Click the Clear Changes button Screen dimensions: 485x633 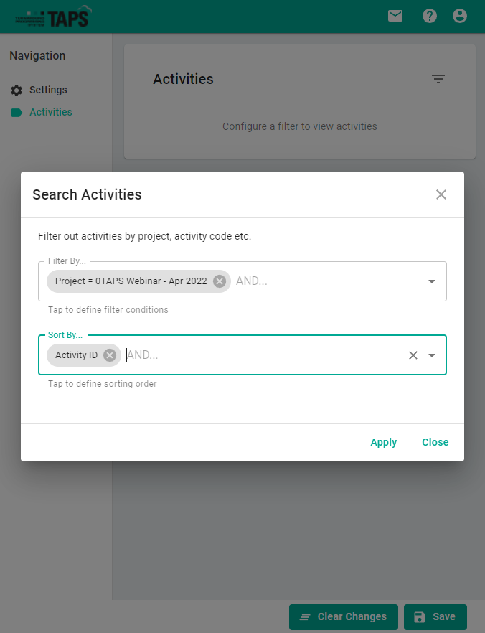(343, 616)
